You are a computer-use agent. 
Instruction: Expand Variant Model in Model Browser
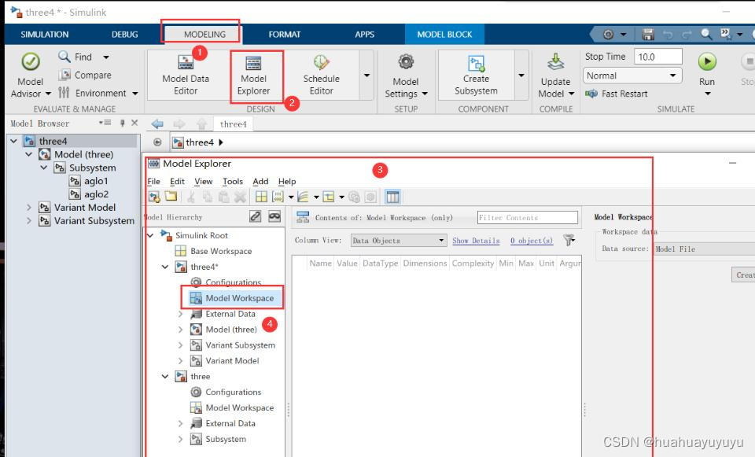[29, 208]
